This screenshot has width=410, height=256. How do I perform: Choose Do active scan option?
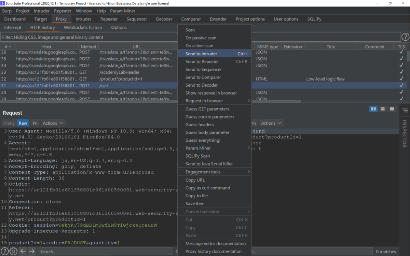(x=215, y=46)
